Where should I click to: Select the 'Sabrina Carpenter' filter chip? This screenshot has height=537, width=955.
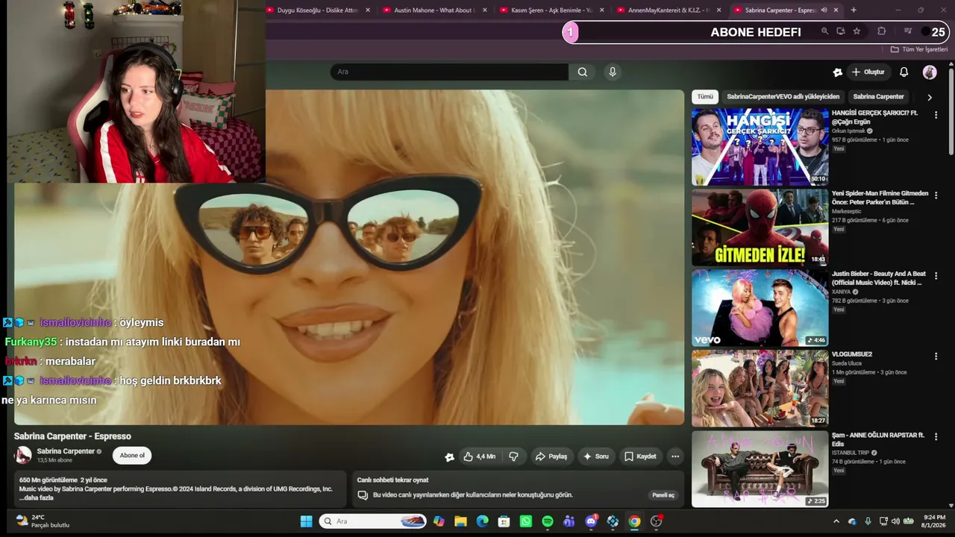(878, 97)
